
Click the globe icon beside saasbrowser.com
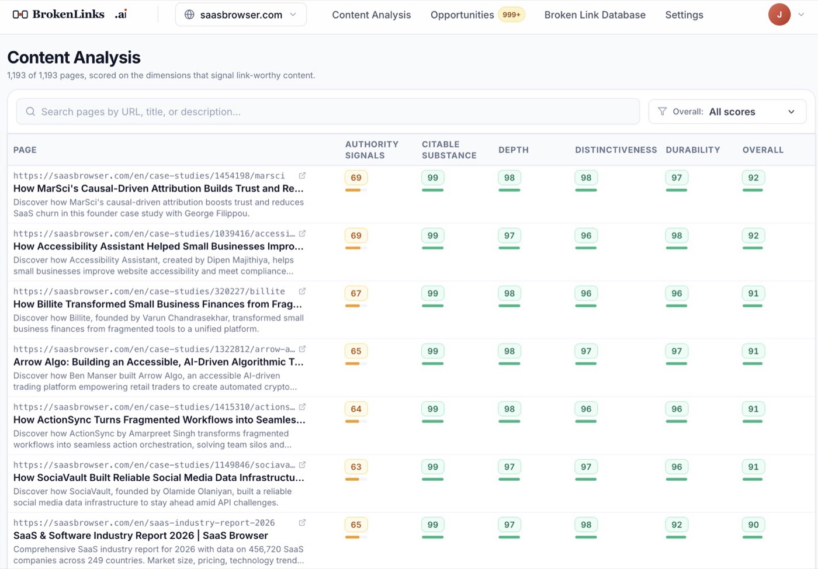189,15
